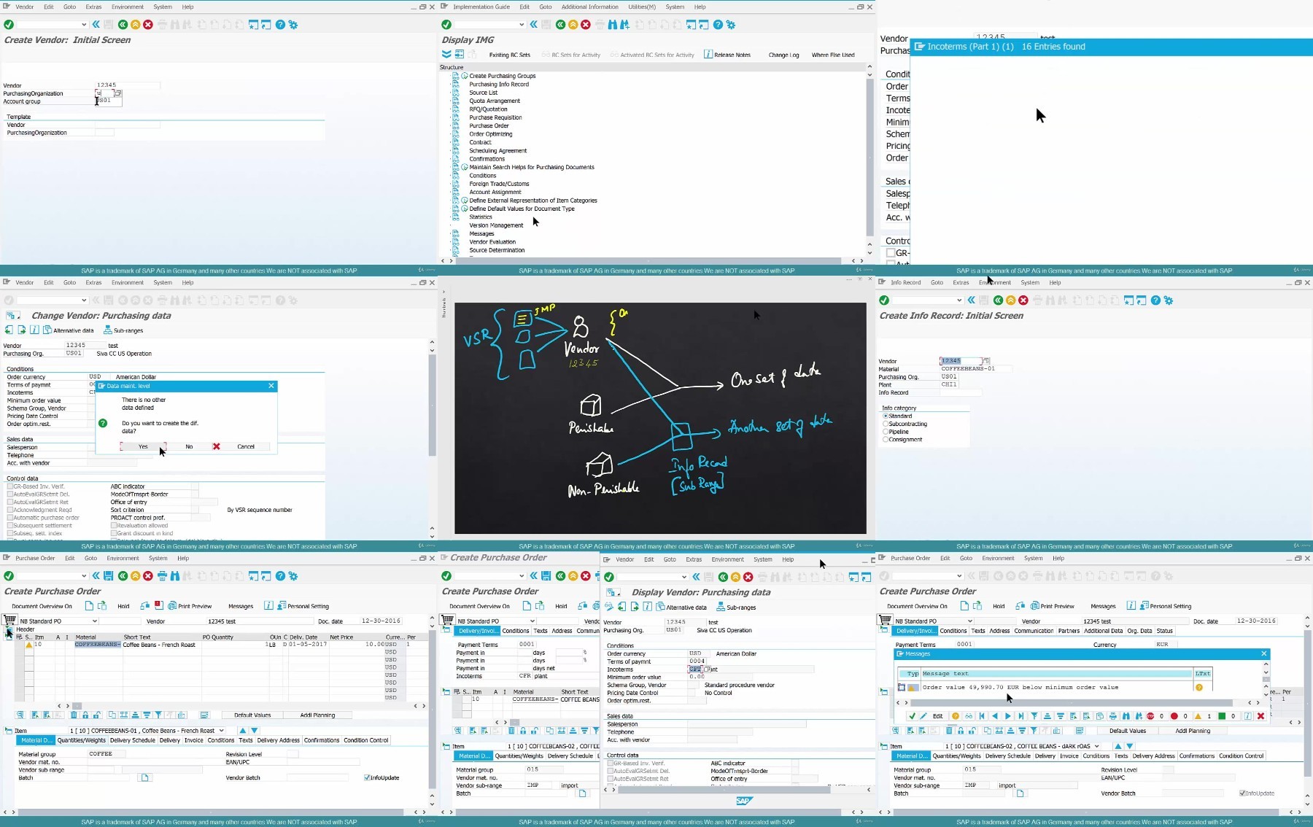
Task: Select Pipeline info category radio button
Action: 886,432
